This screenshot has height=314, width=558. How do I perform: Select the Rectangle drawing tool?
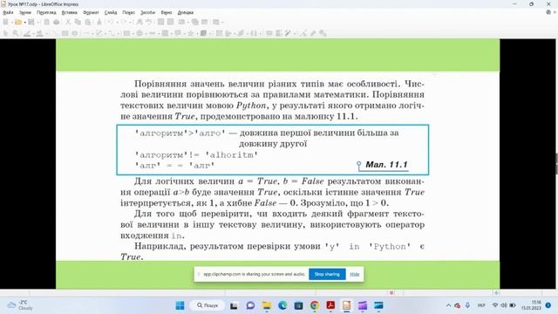[x=65, y=33]
